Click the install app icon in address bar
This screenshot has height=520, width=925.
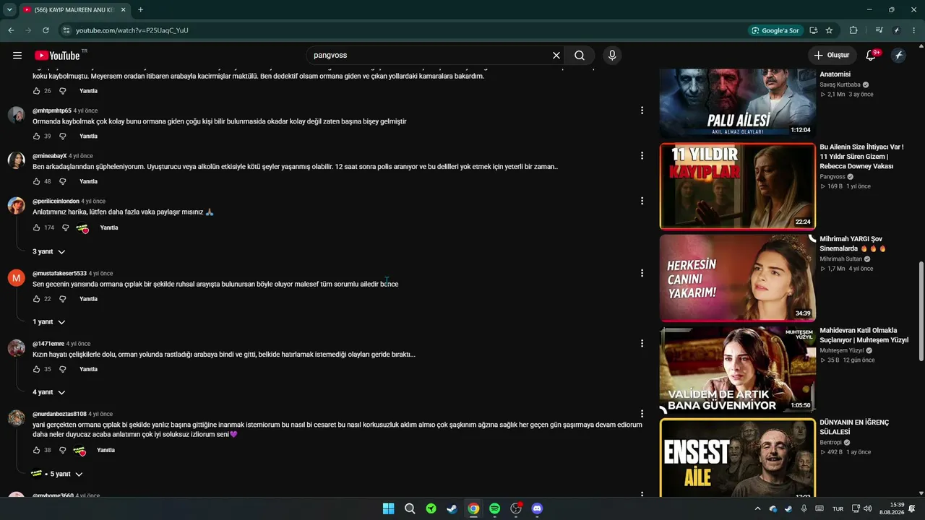pyautogui.click(x=814, y=30)
